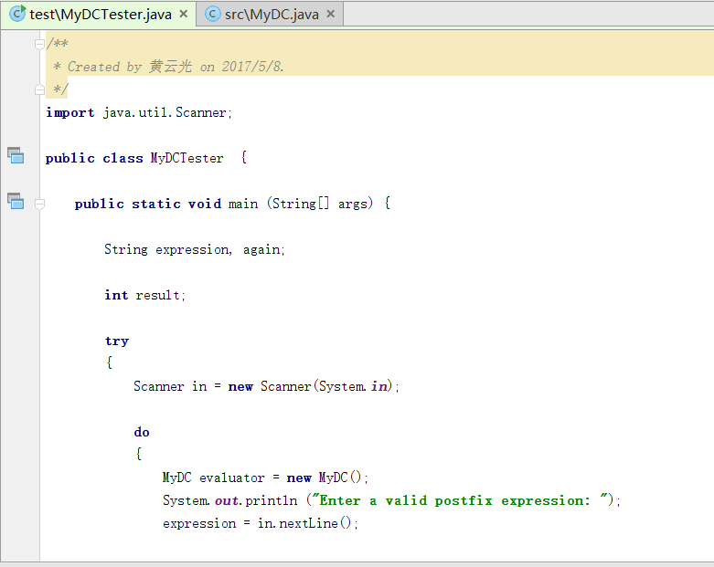Click 'Scanner in = new Scanner' line

266,386
